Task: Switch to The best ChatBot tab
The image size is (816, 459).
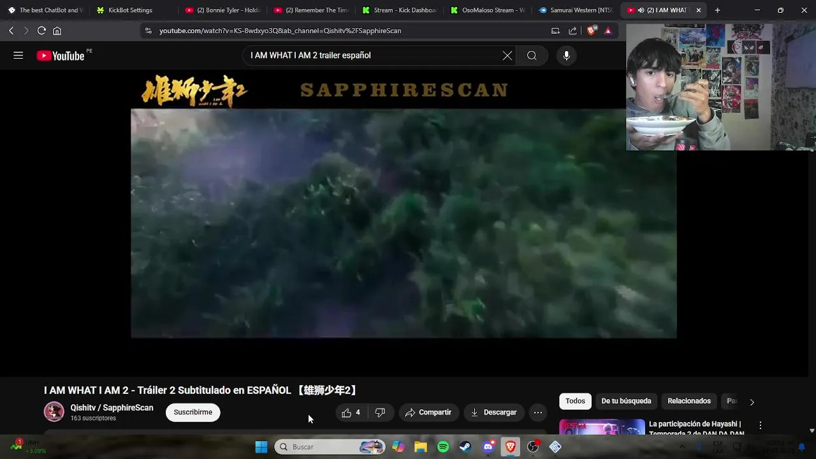Action: 45,10
